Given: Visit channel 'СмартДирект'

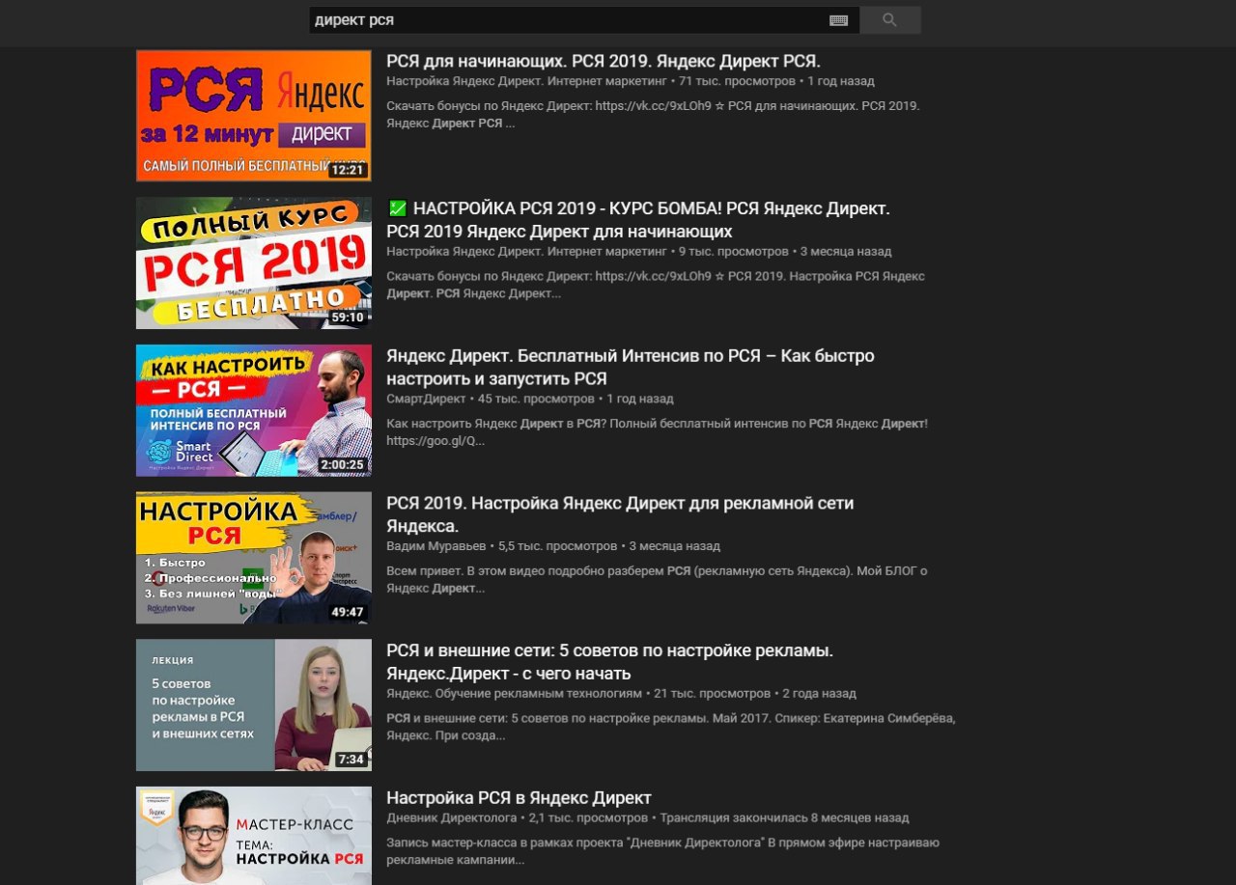Looking at the screenshot, I should pyautogui.click(x=426, y=399).
